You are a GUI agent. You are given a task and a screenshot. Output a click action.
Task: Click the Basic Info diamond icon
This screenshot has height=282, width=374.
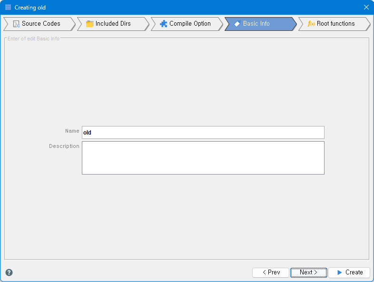(x=237, y=24)
